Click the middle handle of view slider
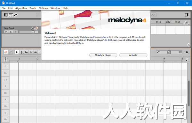Image resolution: width=192 pixels, height=123 pixels. tap(169, 52)
